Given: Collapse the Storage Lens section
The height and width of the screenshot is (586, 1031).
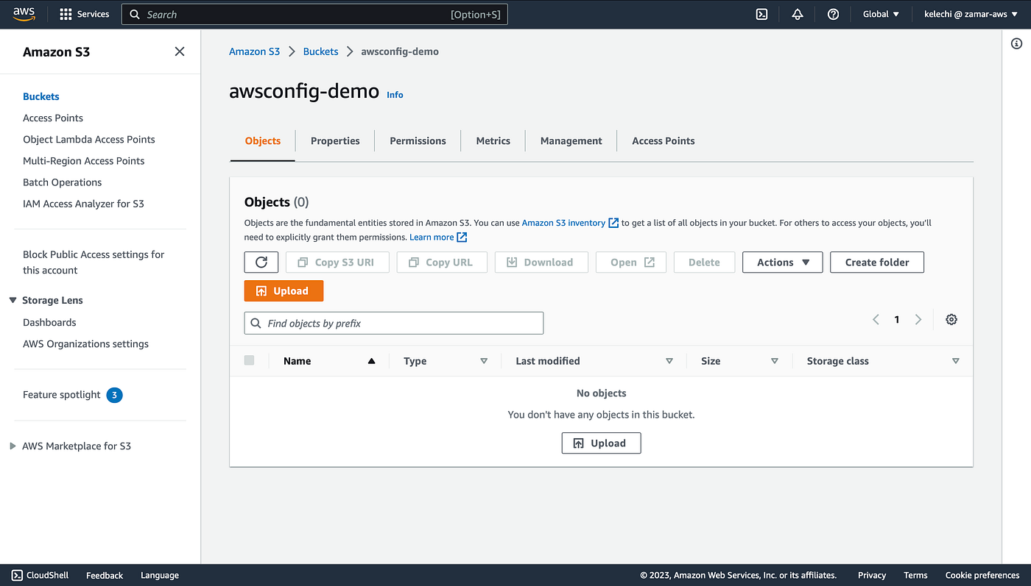Looking at the screenshot, I should point(12,300).
